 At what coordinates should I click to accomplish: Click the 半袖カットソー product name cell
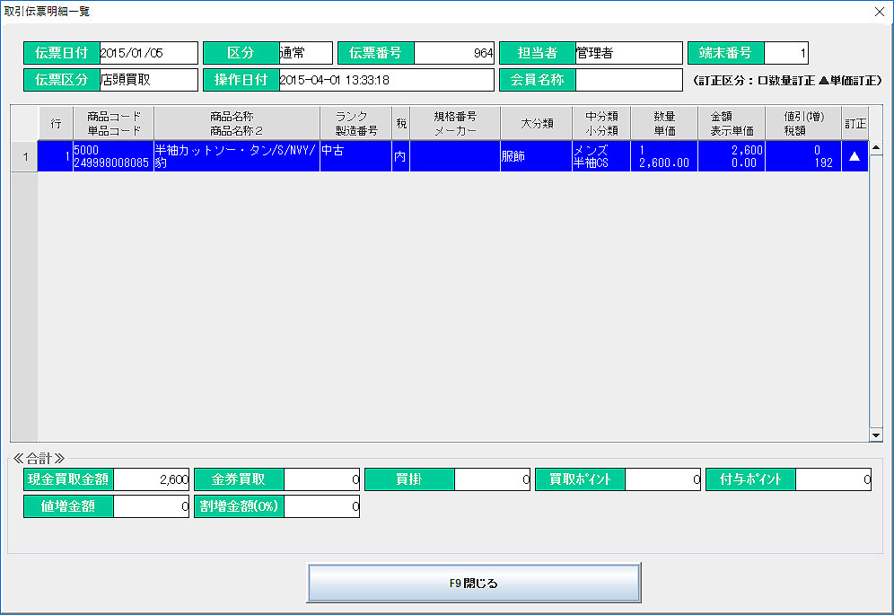pyautogui.click(x=237, y=156)
